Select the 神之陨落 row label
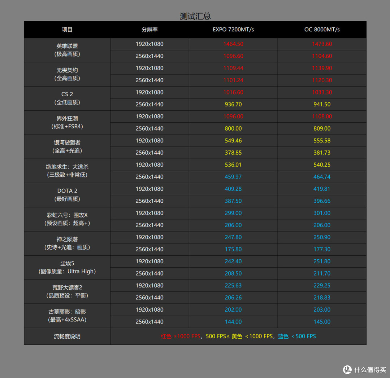Screen dimensions: 390x378 coord(67,243)
